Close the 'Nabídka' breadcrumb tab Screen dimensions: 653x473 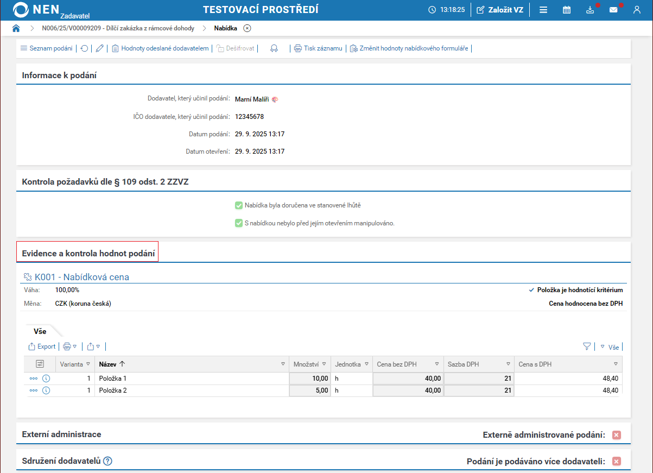(x=247, y=28)
